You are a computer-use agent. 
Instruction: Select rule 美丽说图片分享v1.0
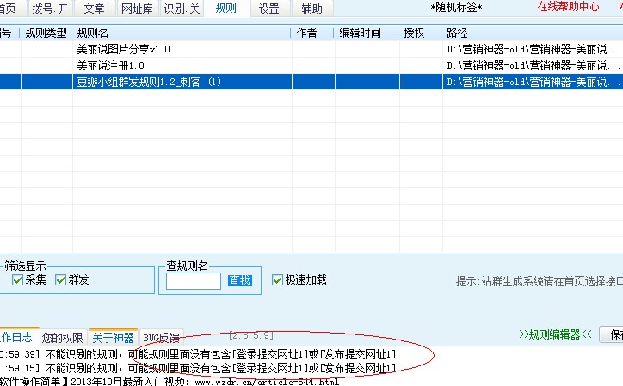coord(124,49)
